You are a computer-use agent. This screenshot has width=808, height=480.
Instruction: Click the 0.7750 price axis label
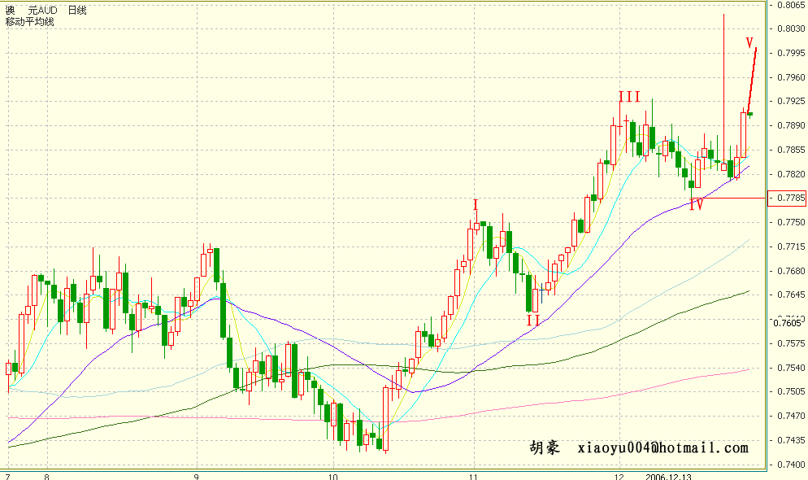pos(791,222)
